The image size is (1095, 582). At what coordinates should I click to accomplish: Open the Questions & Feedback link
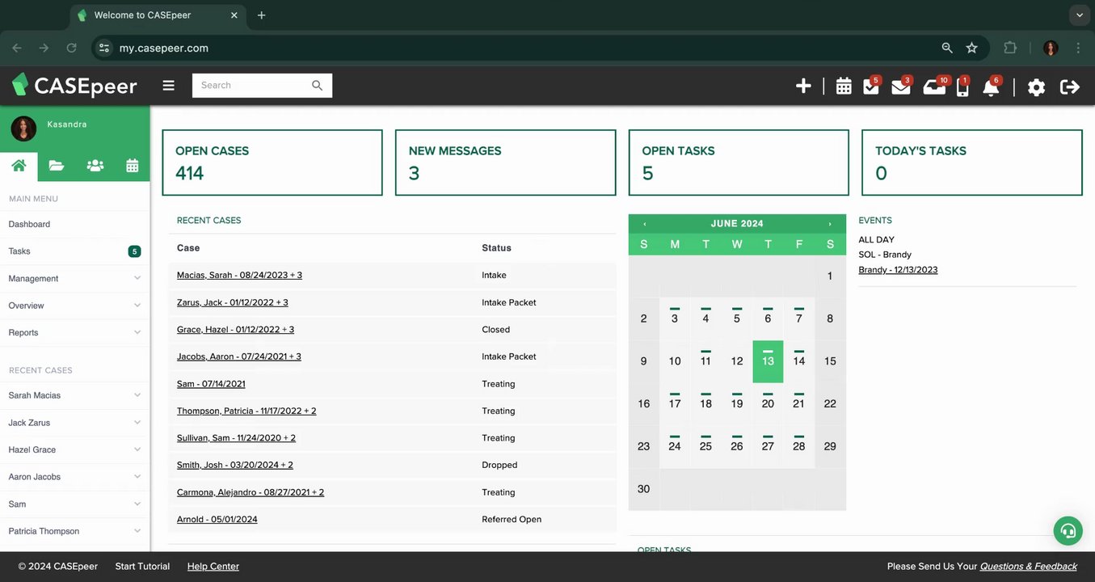[x=1029, y=567]
